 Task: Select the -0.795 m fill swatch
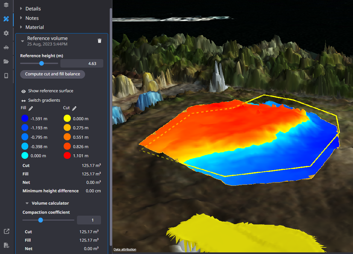tap(25, 137)
